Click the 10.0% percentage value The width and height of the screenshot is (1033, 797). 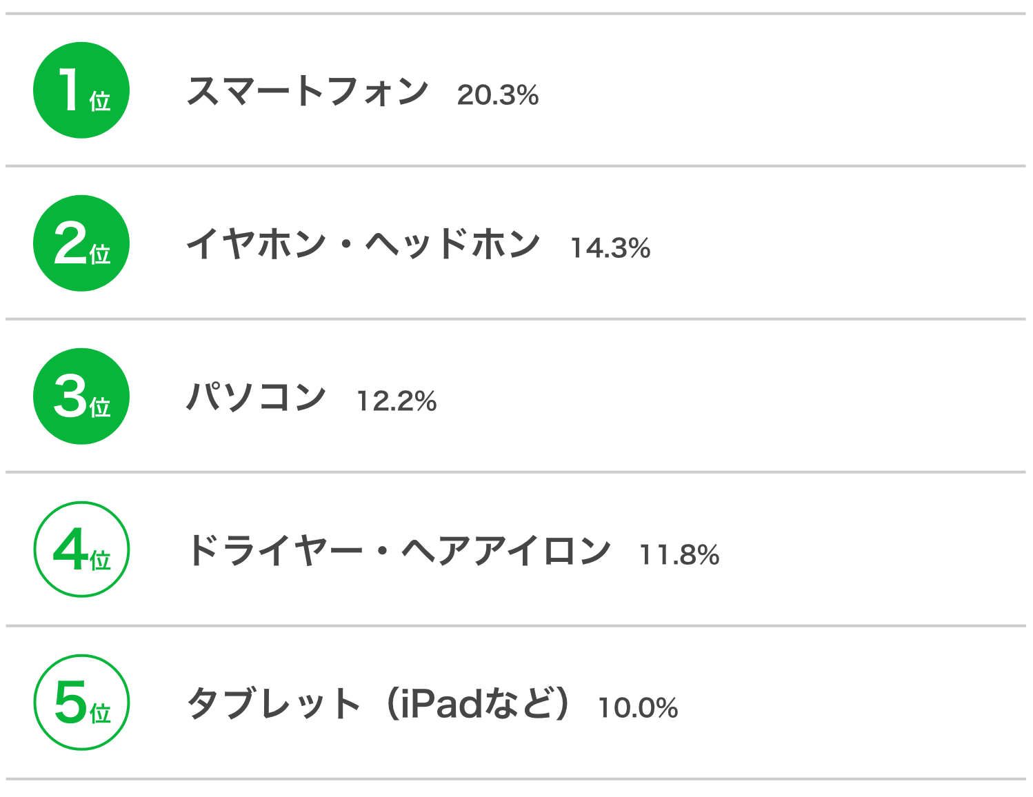639,707
